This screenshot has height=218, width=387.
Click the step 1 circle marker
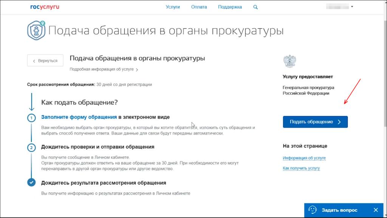pyautogui.click(x=31, y=118)
